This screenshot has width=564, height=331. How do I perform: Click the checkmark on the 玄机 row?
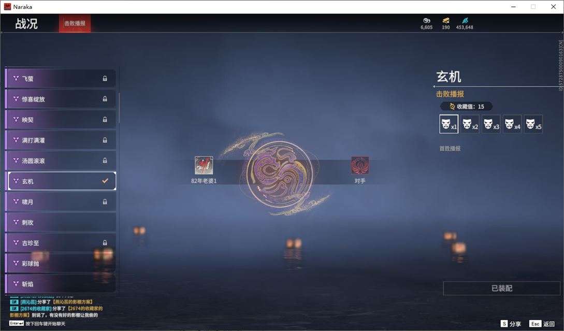[105, 181]
